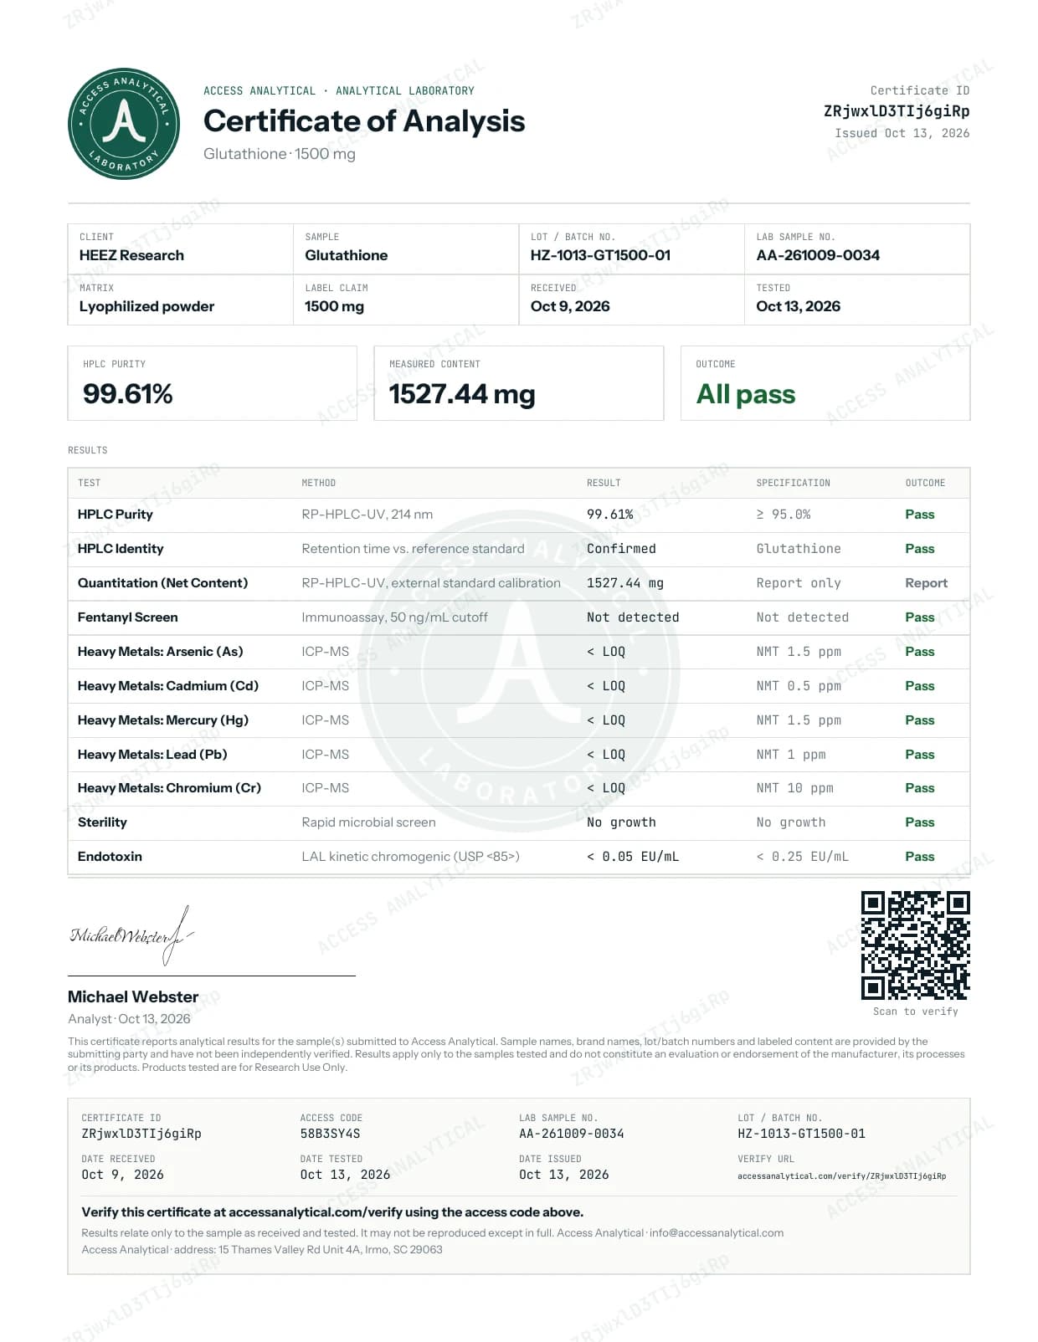This screenshot has width=1038, height=1342.
Task: Click the Pass outcome in Fentanyl Screen row
Action: tap(919, 617)
